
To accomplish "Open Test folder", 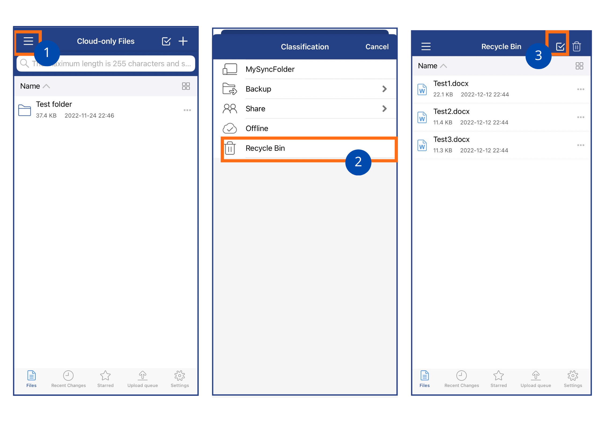I will 106,110.
